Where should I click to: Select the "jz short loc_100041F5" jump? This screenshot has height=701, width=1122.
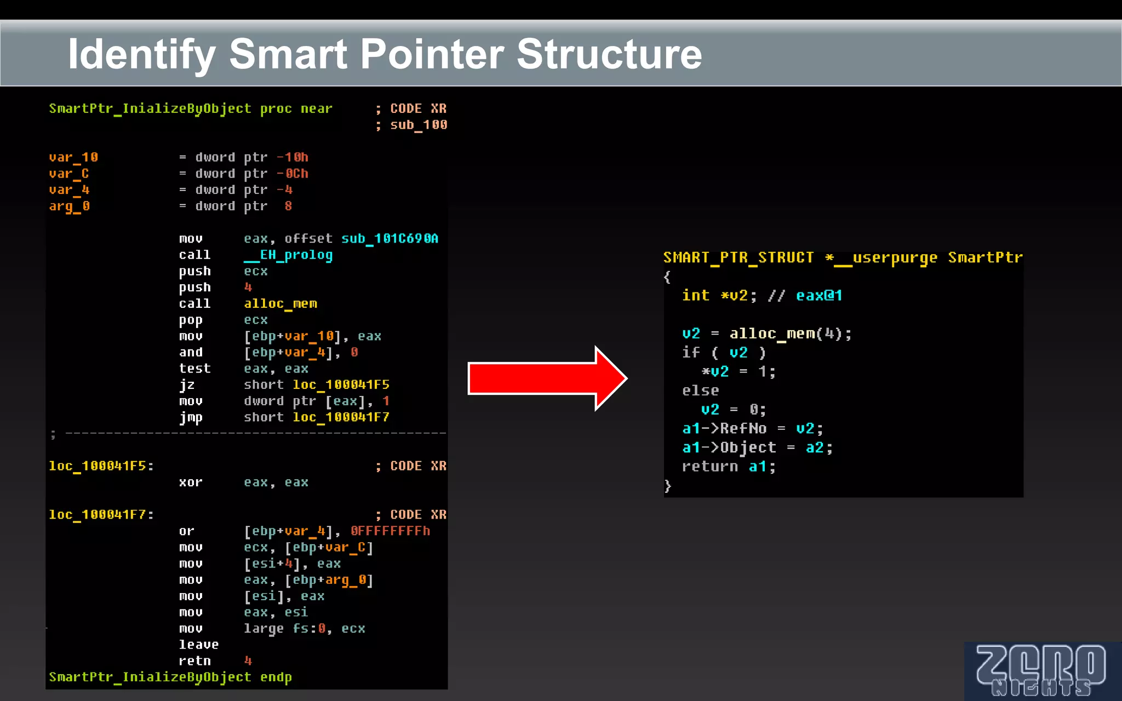pos(284,385)
